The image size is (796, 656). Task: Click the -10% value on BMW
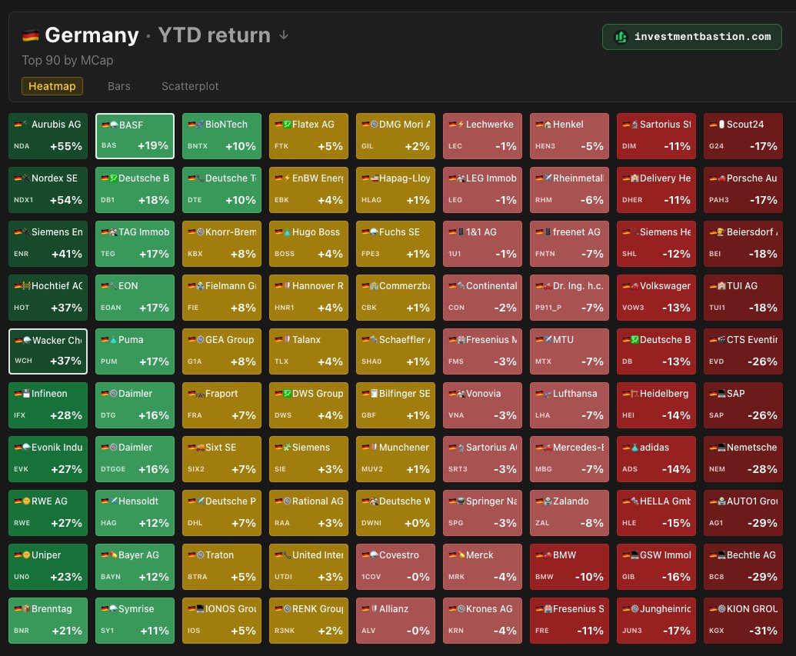pos(589,577)
